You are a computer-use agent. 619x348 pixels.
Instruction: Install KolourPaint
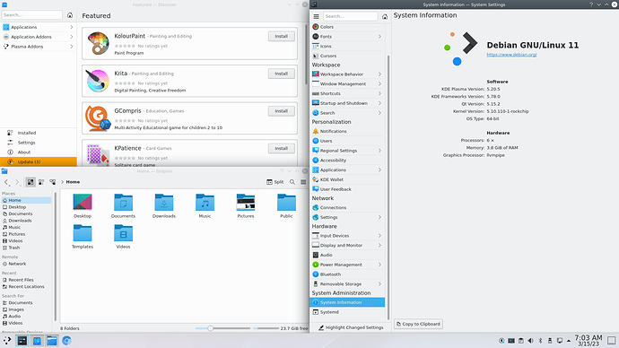[282, 36]
